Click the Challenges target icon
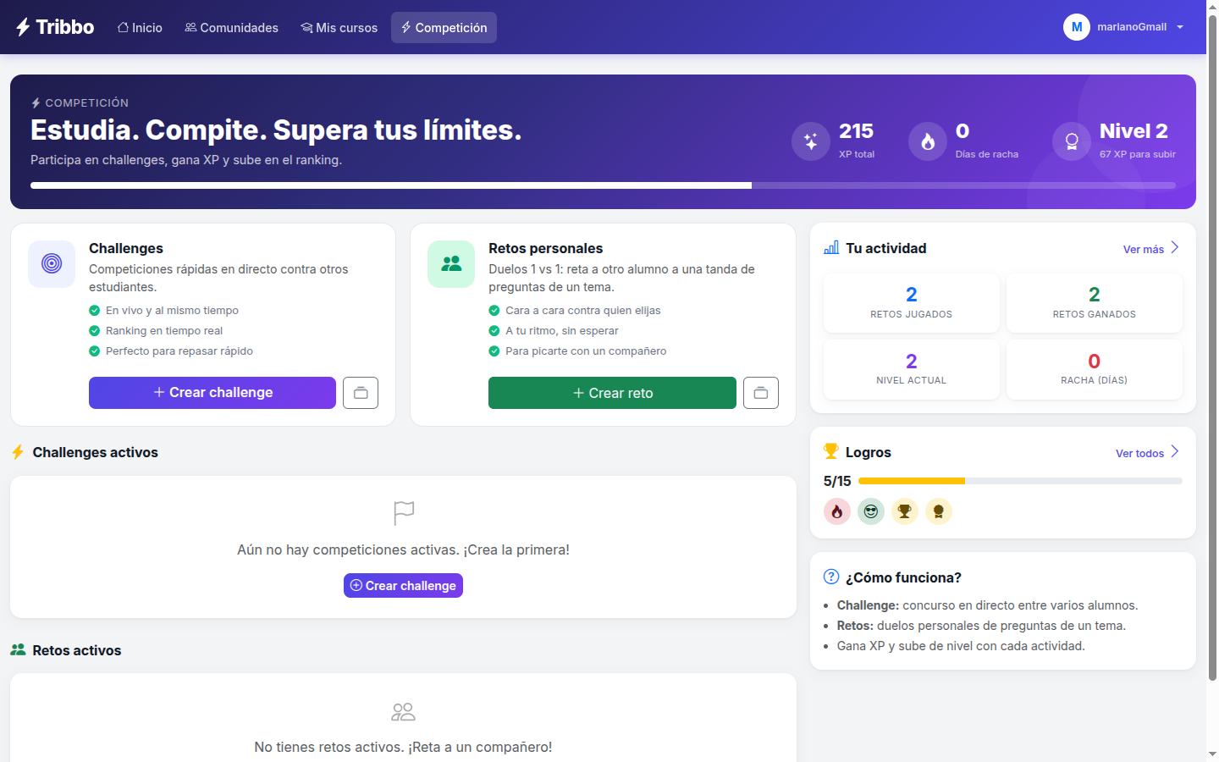The width and height of the screenshot is (1219, 762). [52, 264]
